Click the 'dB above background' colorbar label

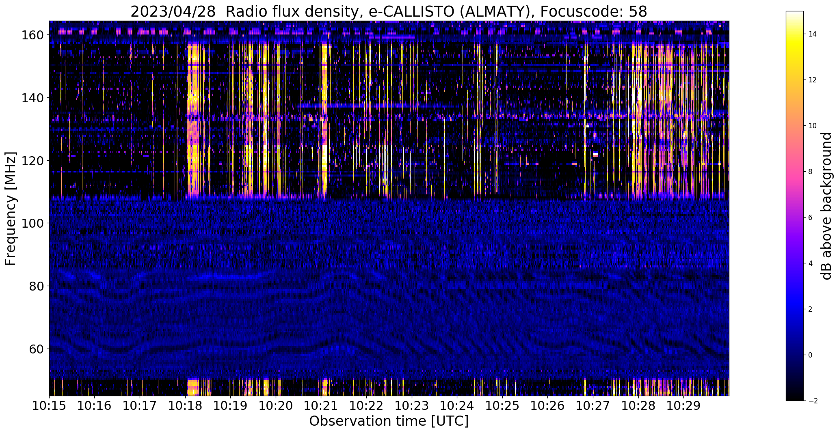pyautogui.click(x=826, y=206)
